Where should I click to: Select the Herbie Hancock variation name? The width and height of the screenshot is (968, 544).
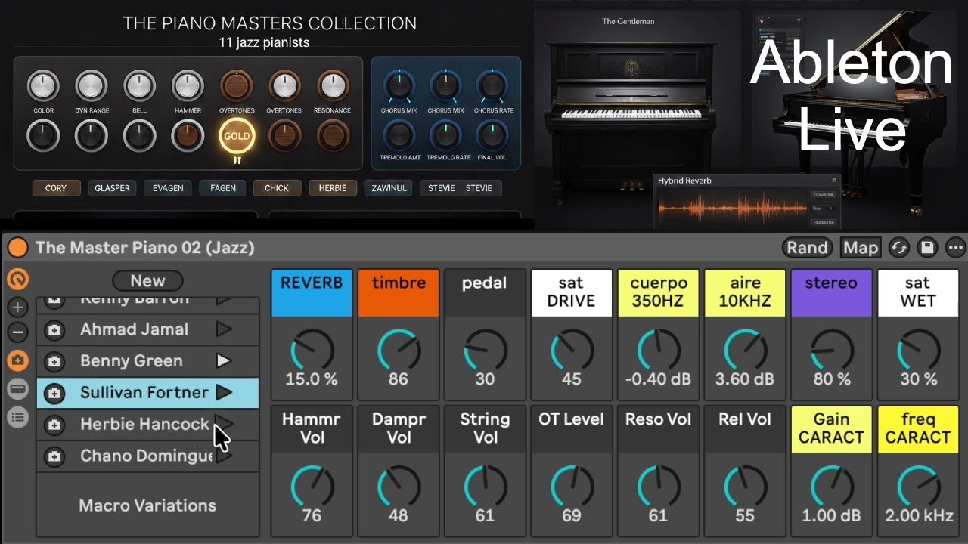pyautogui.click(x=144, y=425)
